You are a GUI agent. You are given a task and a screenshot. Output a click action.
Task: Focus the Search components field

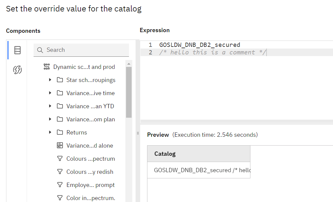tap(81, 50)
